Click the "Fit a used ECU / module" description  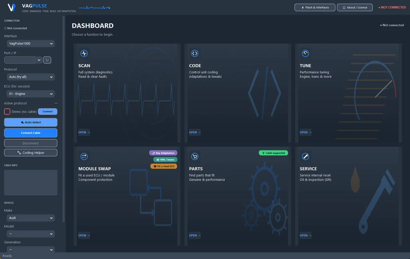tap(96, 175)
